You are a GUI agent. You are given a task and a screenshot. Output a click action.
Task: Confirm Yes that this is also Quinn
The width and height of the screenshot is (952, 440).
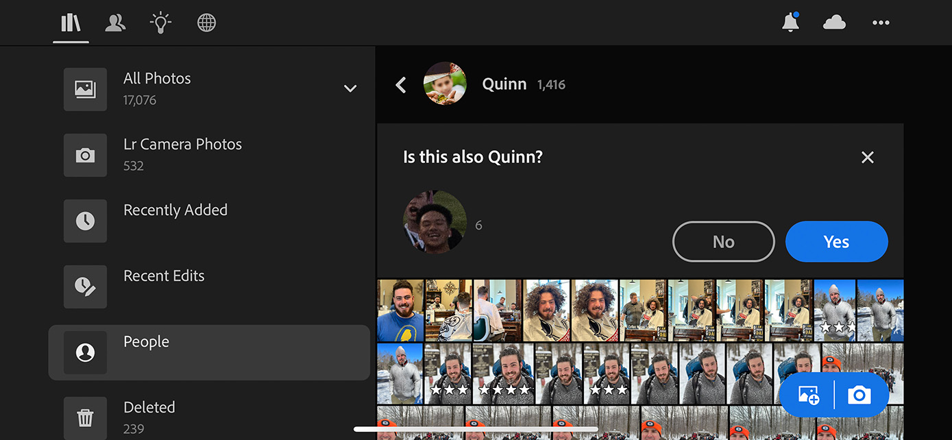[836, 241]
